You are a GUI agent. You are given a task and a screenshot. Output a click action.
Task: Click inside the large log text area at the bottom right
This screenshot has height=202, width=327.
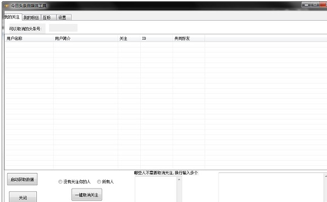[271, 187]
